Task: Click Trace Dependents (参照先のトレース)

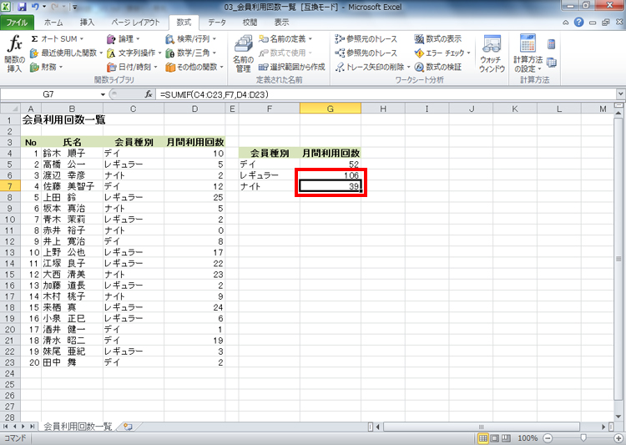Action: pos(366,53)
